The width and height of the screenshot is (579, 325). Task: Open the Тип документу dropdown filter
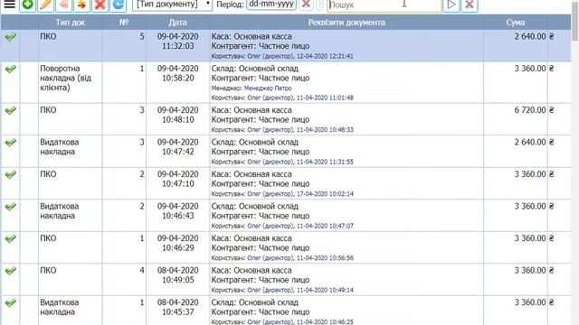[172, 5]
